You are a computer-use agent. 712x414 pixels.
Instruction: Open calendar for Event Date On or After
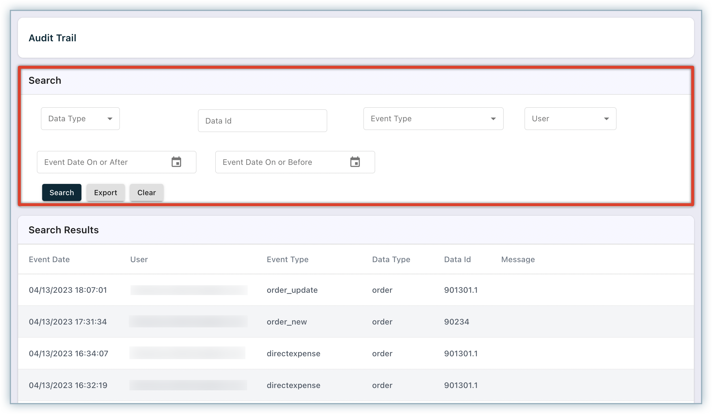tap(176, 162)
